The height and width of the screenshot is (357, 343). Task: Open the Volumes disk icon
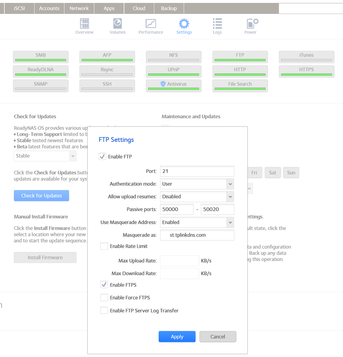[x=117, y=24]
